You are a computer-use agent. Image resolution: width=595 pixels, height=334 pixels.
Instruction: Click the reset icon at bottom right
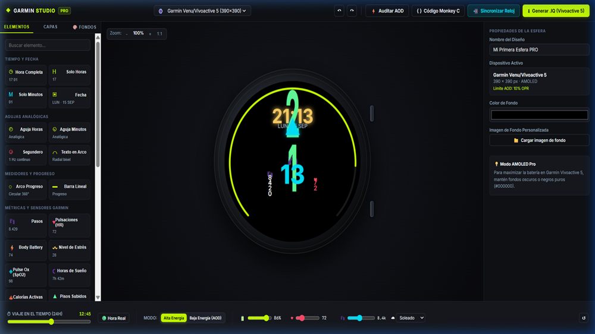tap(584, 318)
